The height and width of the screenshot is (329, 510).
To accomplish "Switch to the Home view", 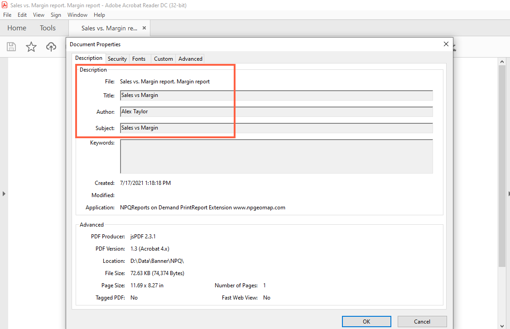I will click(17, 28).
